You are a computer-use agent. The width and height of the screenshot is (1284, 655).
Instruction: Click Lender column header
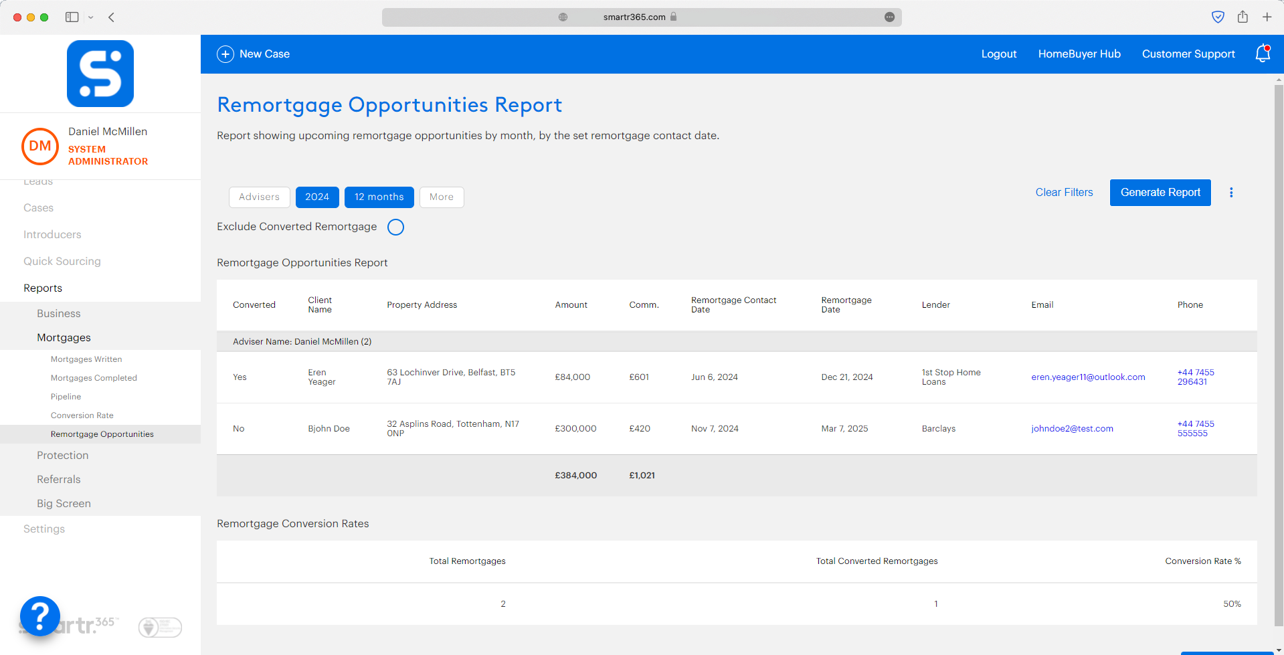[x=935, y=305]
